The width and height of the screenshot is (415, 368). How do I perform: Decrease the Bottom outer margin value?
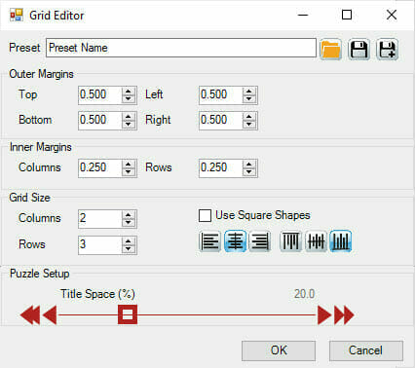(x=129, y=125)
